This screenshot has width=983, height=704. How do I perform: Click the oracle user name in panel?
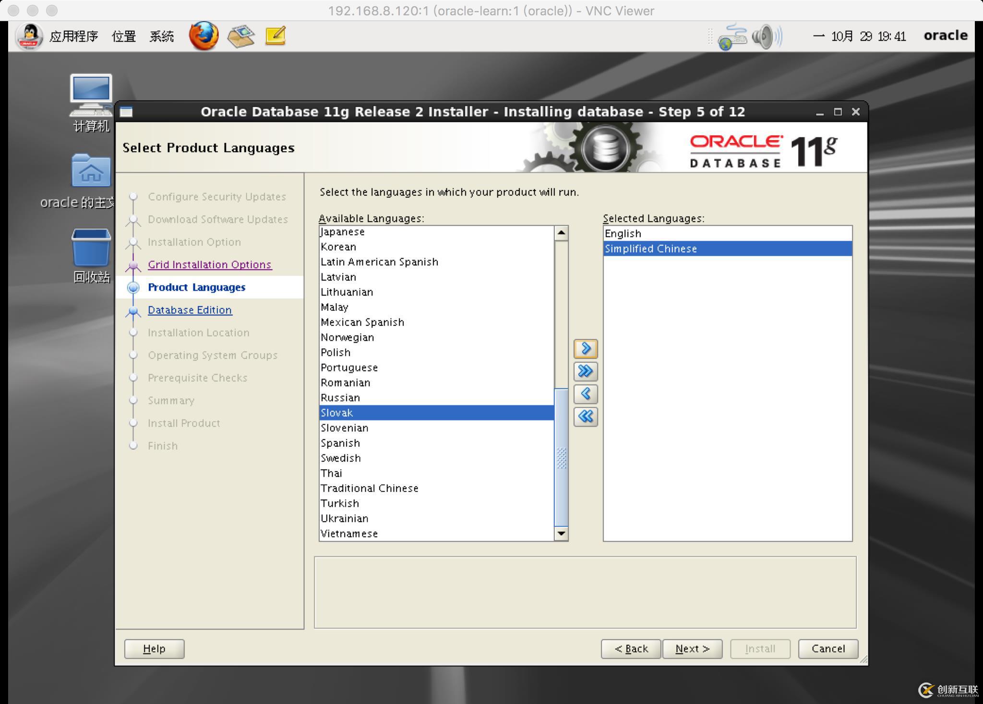[x=946, y=36]
